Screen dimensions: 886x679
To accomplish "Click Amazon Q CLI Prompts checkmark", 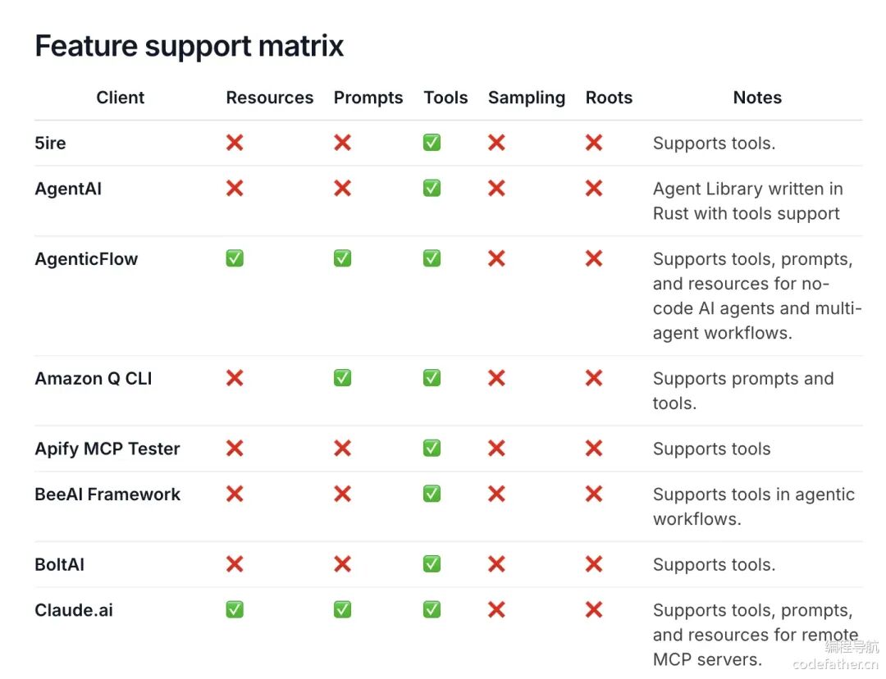I will click(343, 378).
